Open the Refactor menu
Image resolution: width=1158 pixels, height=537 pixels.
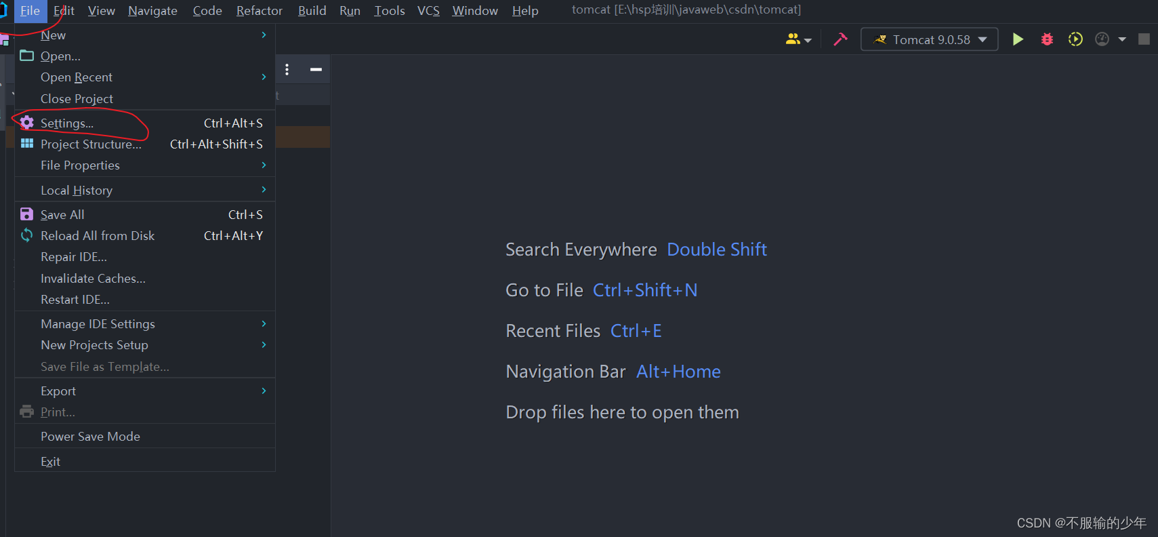click(260, 11)
